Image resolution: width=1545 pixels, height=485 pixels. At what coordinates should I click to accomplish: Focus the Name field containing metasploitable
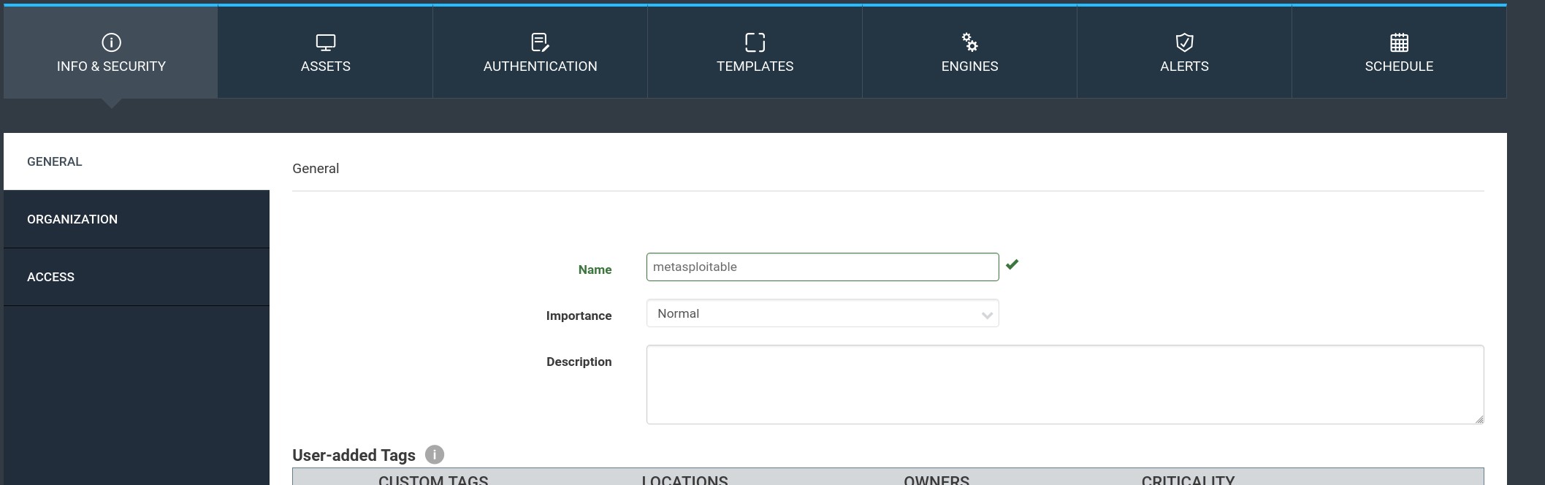coord(822,267)
